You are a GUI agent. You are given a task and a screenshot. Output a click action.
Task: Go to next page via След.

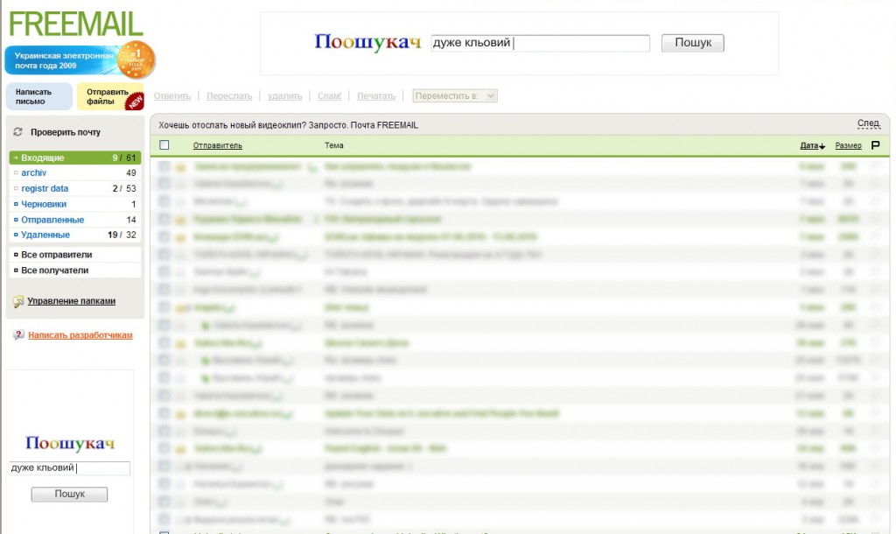point(869,123)
